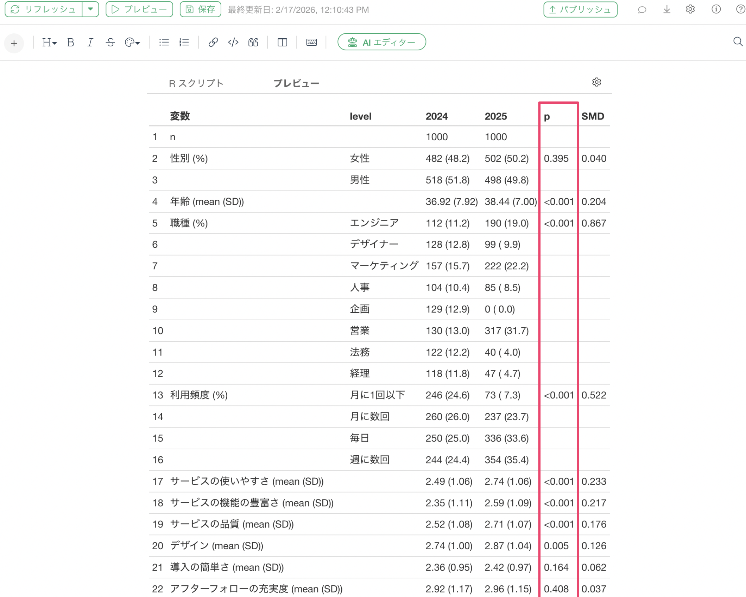This screenshot has width=746, height=597.
Task: Open the keyboard shortcuts icon
Action: point(311,43)
